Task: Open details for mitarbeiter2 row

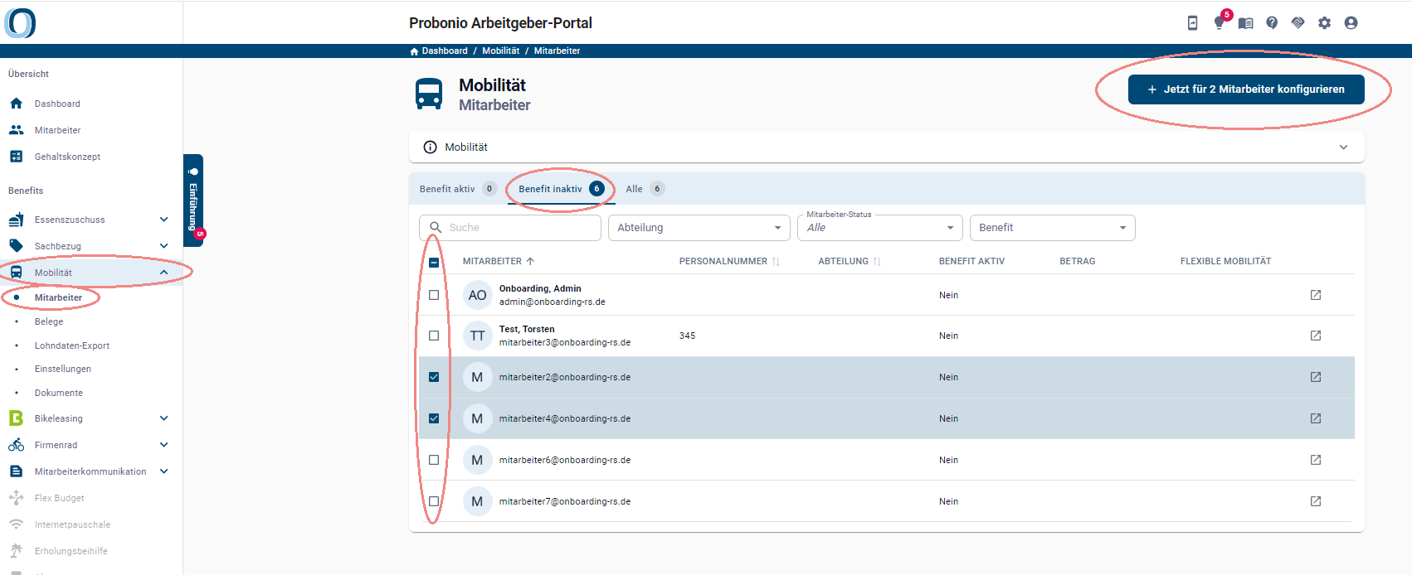Action: (x=1316, y=377)
